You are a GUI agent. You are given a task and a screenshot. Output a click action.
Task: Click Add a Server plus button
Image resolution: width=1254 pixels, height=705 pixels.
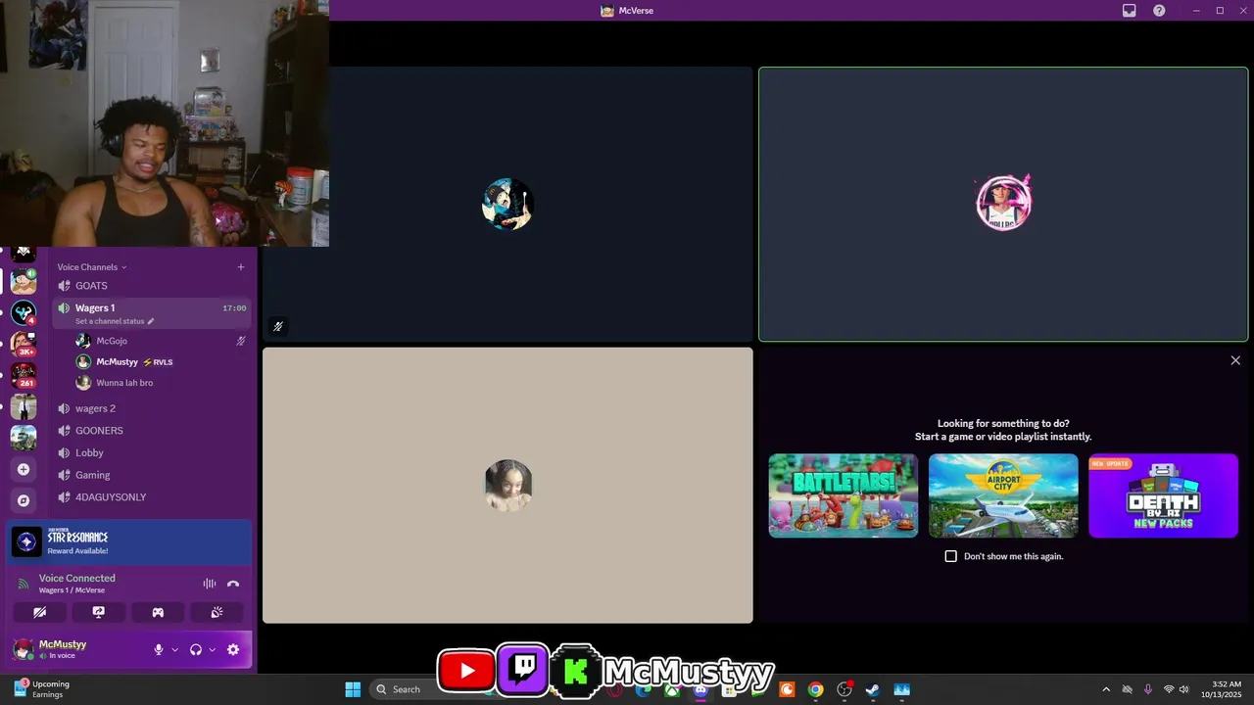point(24,469)
